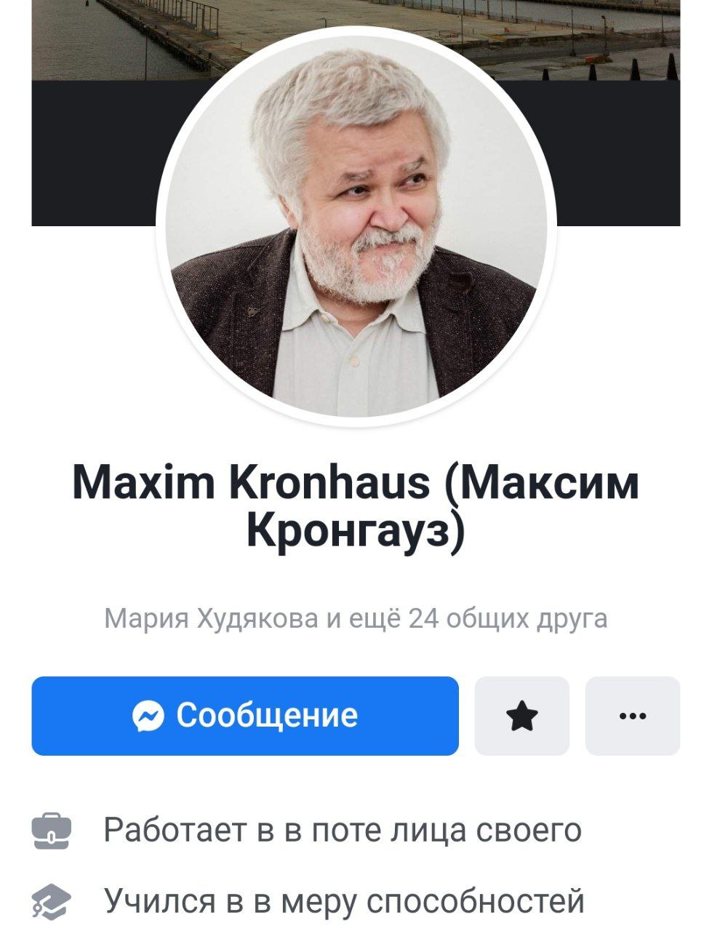The height and width of the screenshot is (931, 712).
Task: Click the Кронгауз Cyrillic name line
Action: (x=355, y=530)
